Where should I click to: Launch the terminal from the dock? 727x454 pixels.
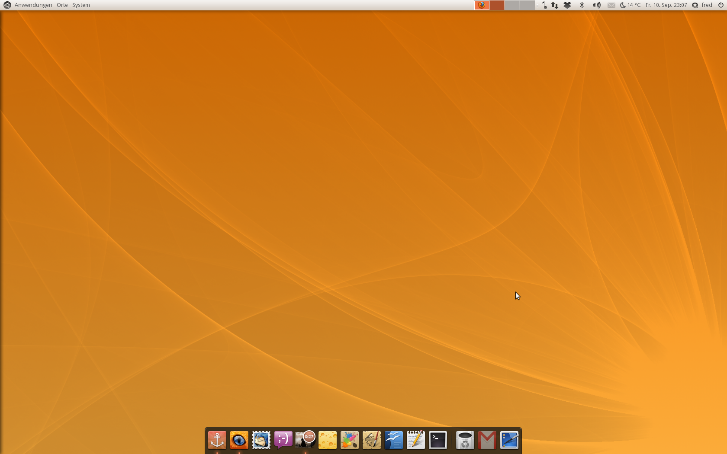(x=438, y=440)
